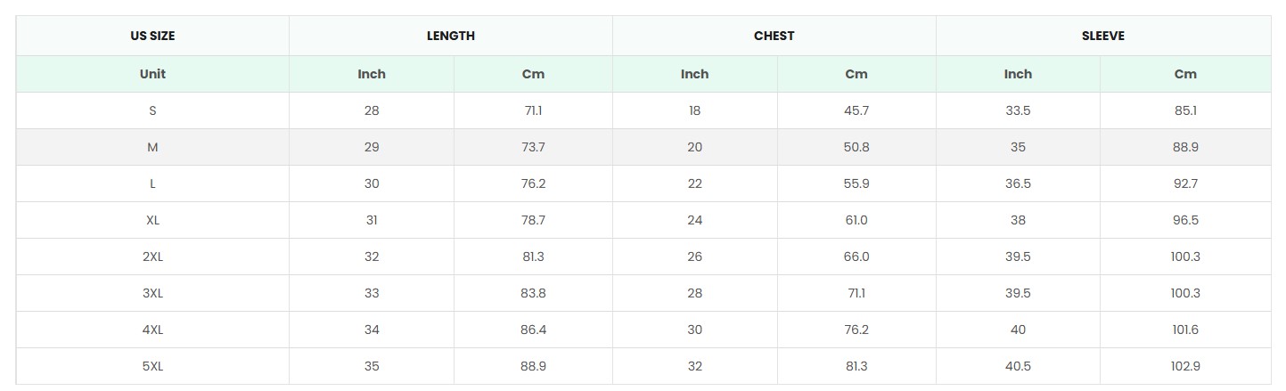This screenshot has height=391, width=1286.
Task: Click the Unit label cell
Action: (x=152, y=74)
